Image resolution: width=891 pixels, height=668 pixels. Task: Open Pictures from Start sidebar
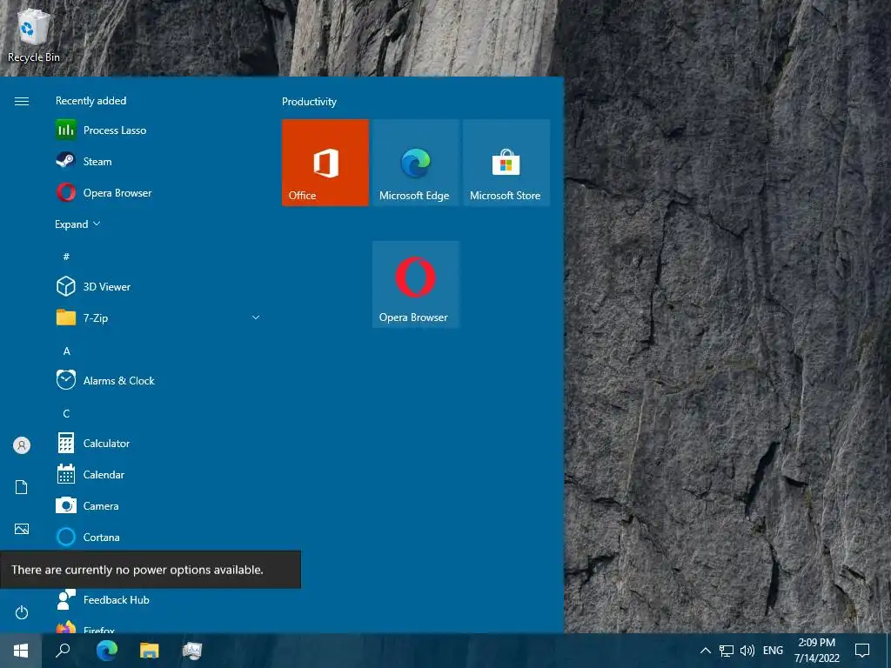(22, 529)
